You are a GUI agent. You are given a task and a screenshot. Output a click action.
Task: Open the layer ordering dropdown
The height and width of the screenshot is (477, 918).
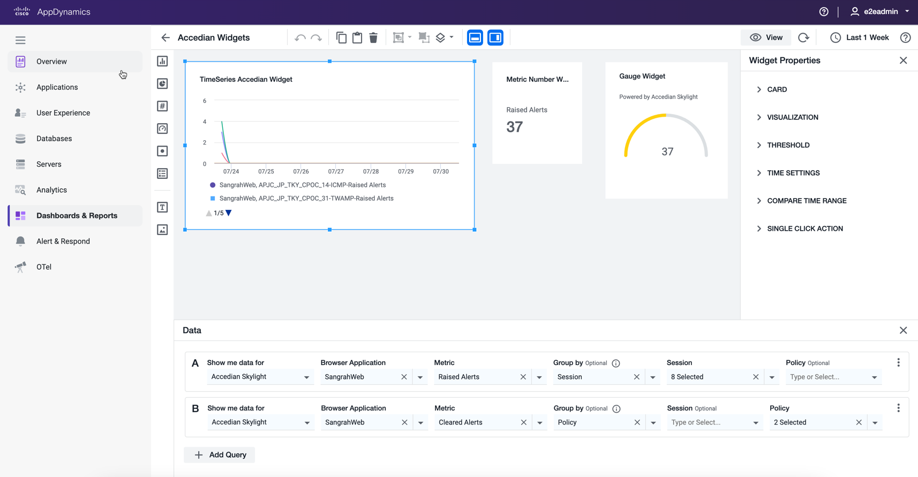(445, 37)
